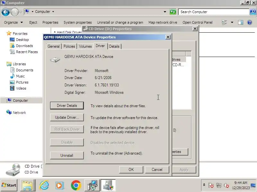Open Windows Media Player from the taskbar
Screen dimensions: 257x192
point(59,186)
